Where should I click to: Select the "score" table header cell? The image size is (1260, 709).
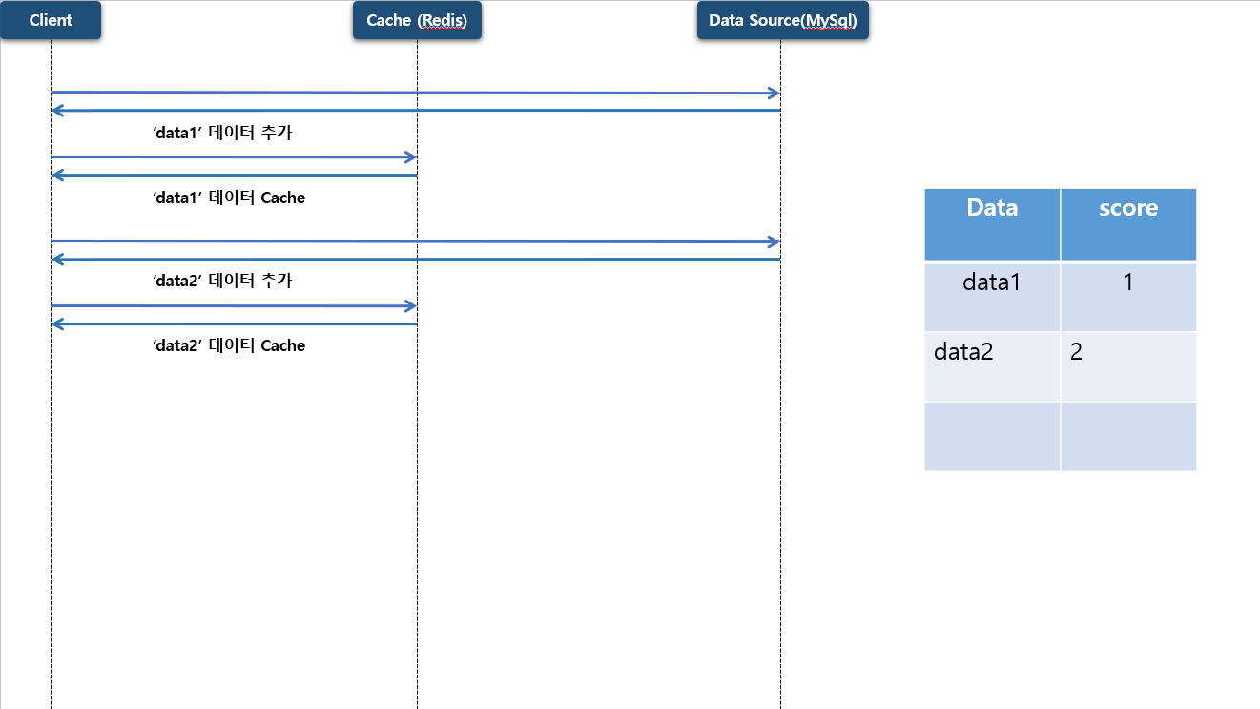pyautogui.click(x=1128, y=223)
